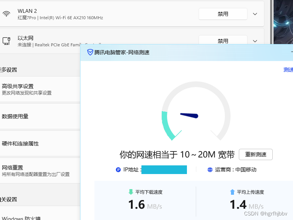Click 更改网络发现和共享设置 subtitle
The height and width of the screenshot is (220, 293).
click(x=27, y=93)
